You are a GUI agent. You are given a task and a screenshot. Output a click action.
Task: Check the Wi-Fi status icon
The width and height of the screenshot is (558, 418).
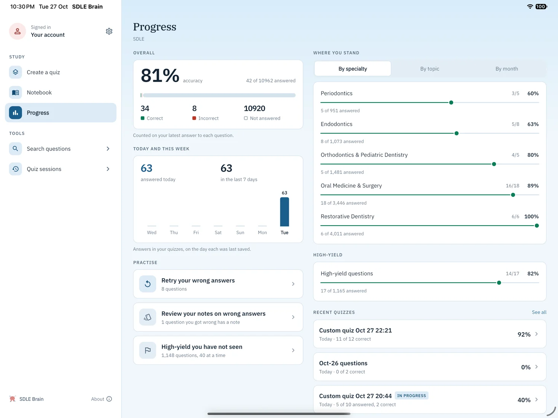(x=530, y=7)
